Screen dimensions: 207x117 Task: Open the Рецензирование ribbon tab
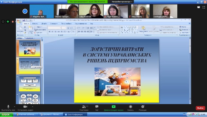tap(81, 24)
